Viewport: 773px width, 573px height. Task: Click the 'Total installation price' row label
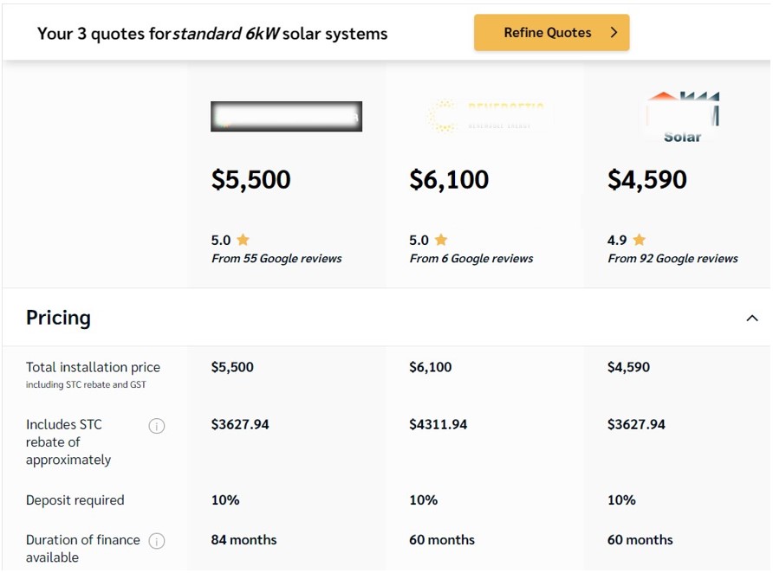[x=93, y=368]
